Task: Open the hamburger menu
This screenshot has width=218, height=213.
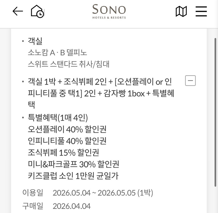Action: [201, 12]
